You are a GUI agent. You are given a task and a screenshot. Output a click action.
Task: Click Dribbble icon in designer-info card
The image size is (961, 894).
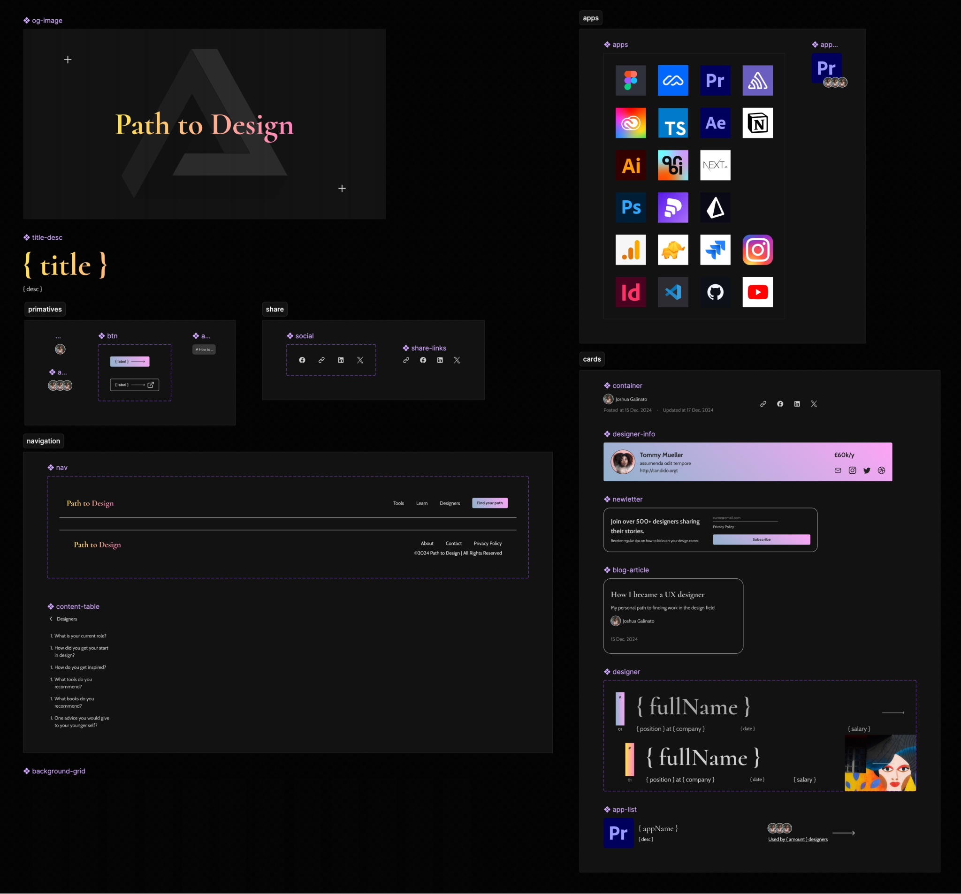(x=881, y=470)
